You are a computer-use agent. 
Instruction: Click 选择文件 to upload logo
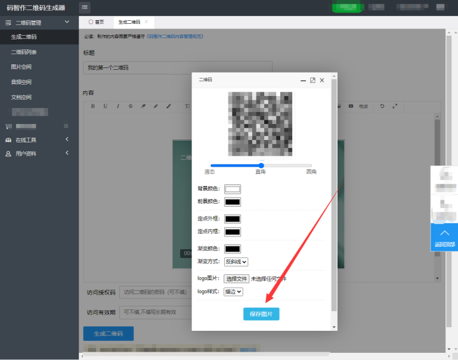tap(236, 279)
